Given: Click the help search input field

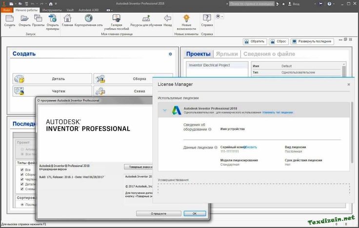Looking at the screenshot, I should [x=252, y=4].
